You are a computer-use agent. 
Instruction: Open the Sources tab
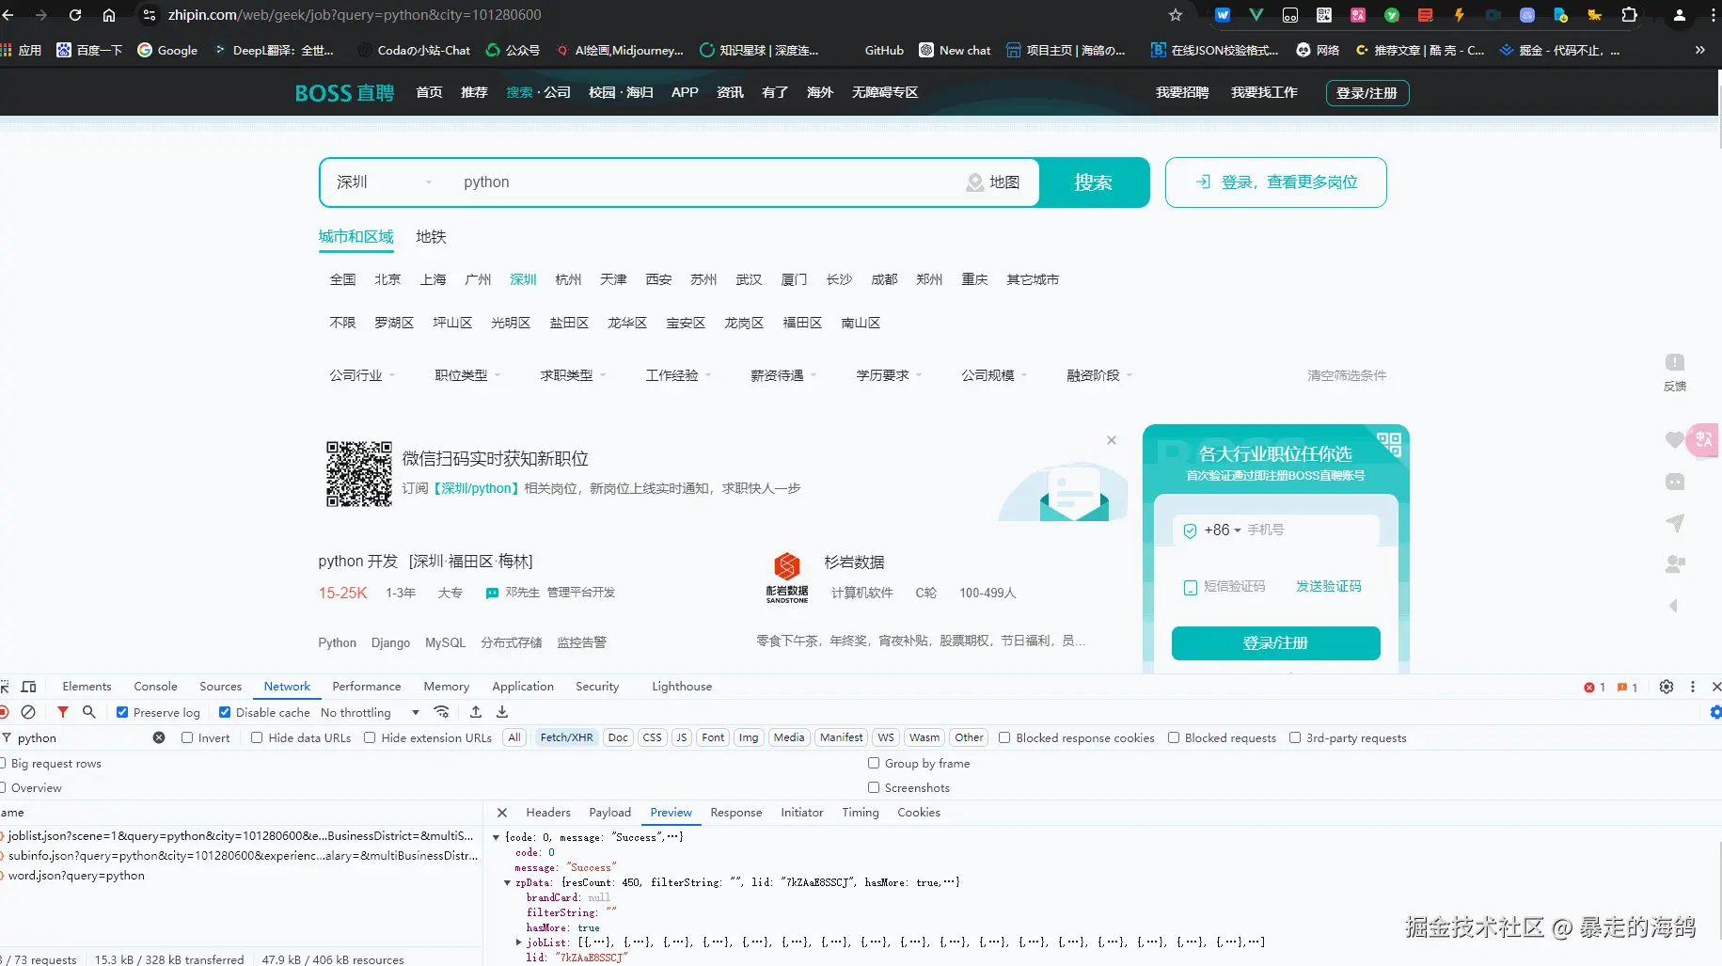[x=220, y=687]
